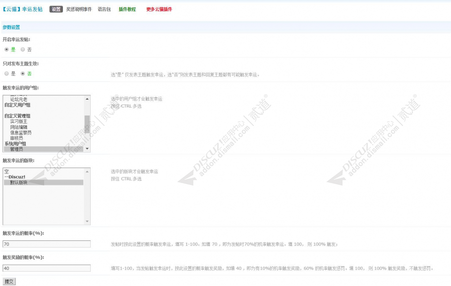Select 默认版块 in the 版块 list
Image resolution: width=451 pixels, height=286 pixels.
[x=44, y=182]
